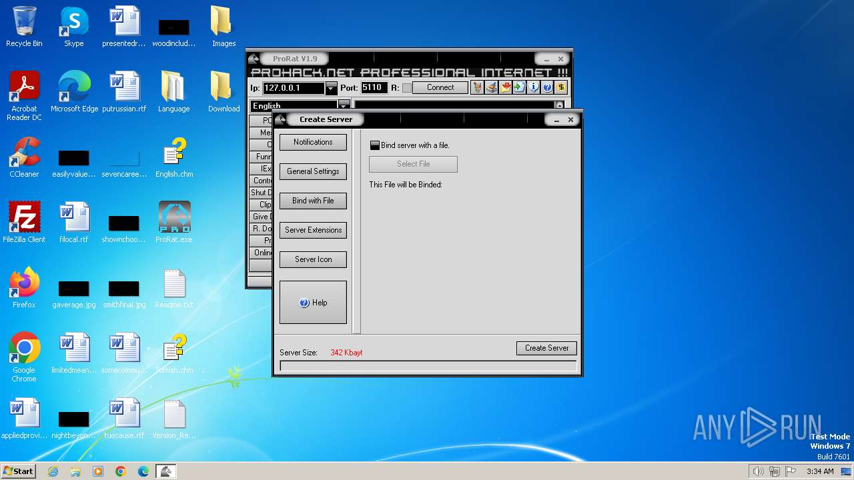The height and width of the screenshot is (480, 854).
Task: Click the IP address field in ProRat
Action: [294, 88]
